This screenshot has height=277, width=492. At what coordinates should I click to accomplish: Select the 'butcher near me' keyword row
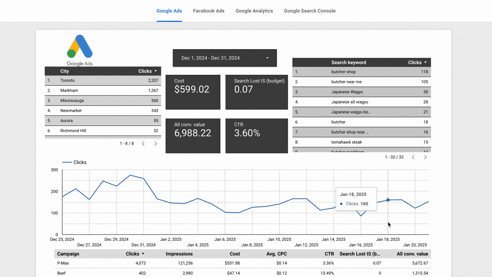pos(362,82)
